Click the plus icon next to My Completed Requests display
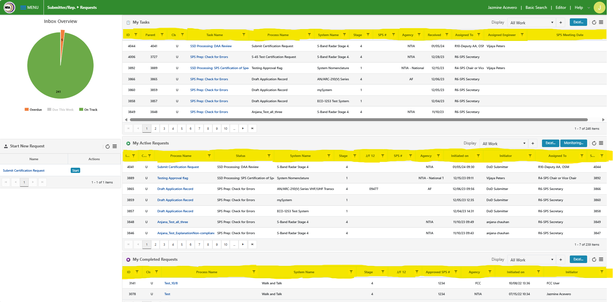This screenshot has width=613, height=302. click(561, 260)
